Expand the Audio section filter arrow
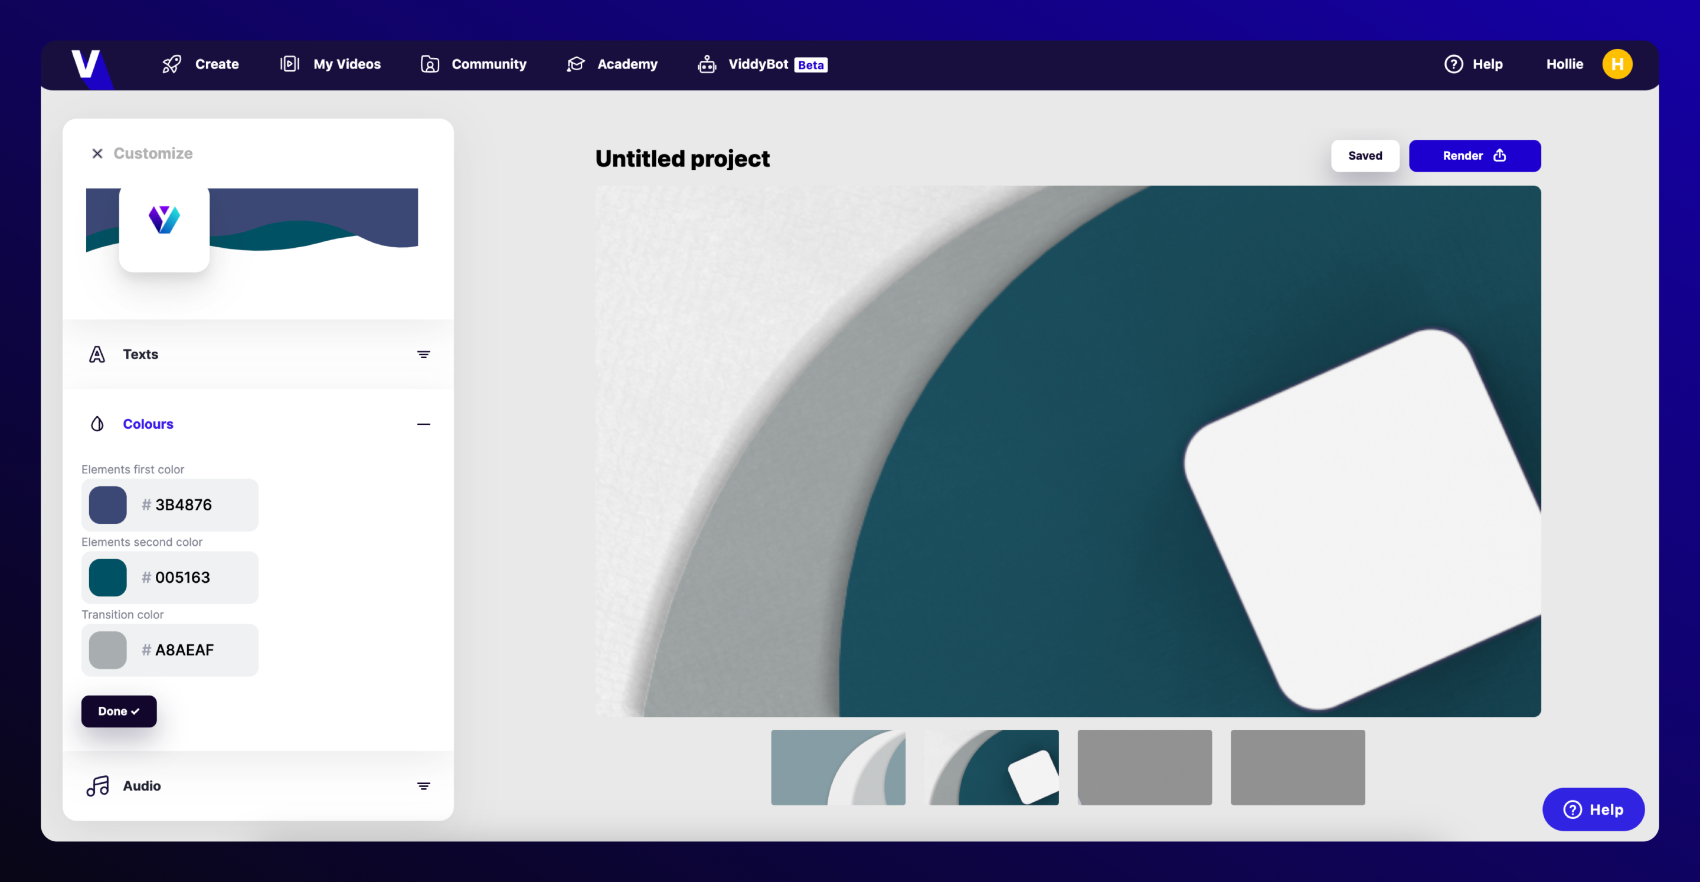Image resolution: width=1700 pixels, height=882 pixels. click(x=424, y=786)
